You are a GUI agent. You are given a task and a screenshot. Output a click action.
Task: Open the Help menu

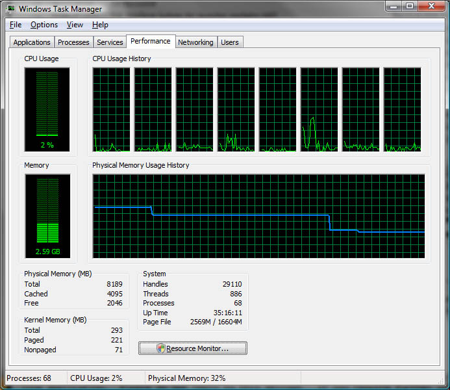coord(100,25)
